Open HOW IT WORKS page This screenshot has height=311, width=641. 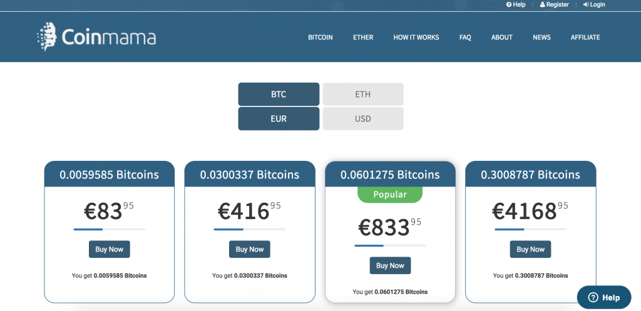[x=416, y=37]
